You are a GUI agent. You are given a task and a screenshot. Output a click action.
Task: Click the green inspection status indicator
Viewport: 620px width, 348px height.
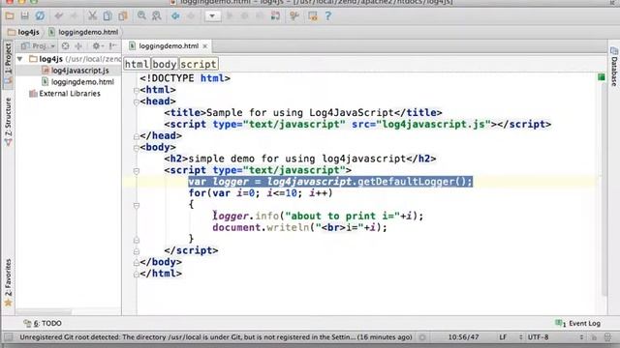[x=601, y=77]
